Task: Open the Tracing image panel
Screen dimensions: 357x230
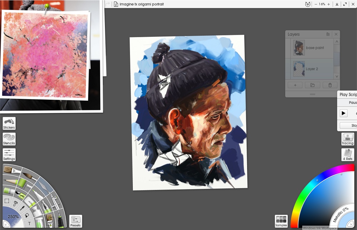Action: click(x=347, y=139)
